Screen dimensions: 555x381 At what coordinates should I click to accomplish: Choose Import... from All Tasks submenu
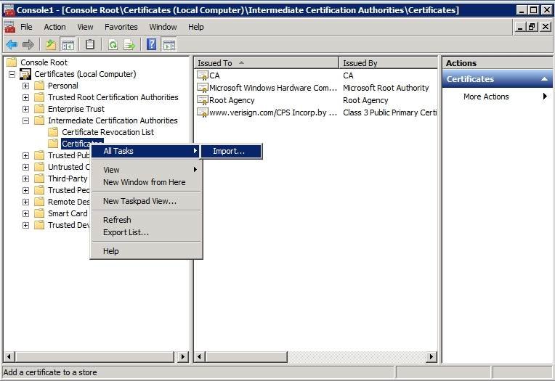click(232, 152)
